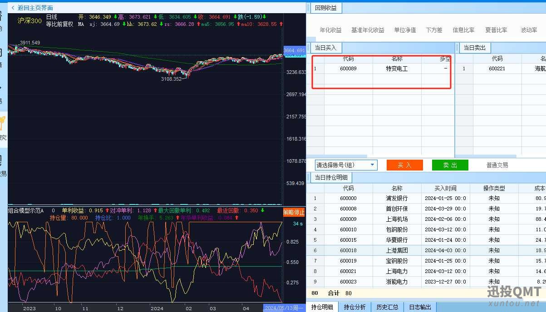Click the grip handle beside 回测收益

tap(308, 8)
